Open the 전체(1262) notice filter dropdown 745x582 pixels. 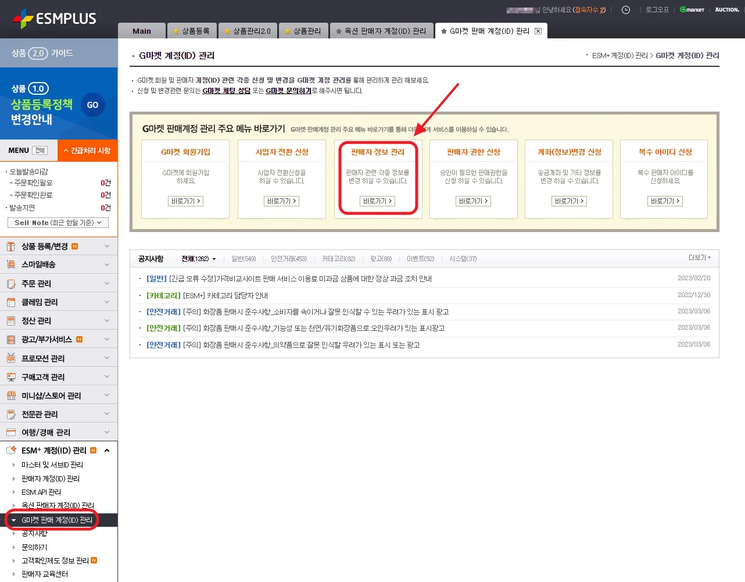pos(199,259)
